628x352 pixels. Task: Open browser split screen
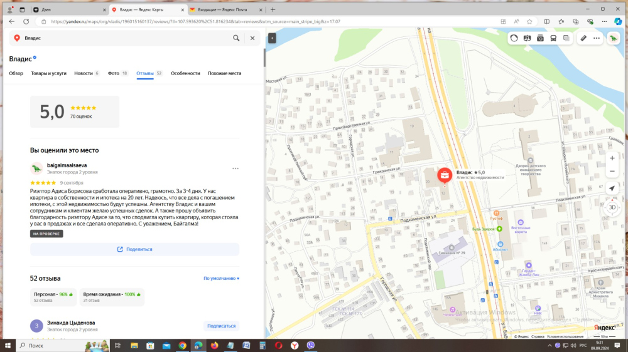[547, 21]
